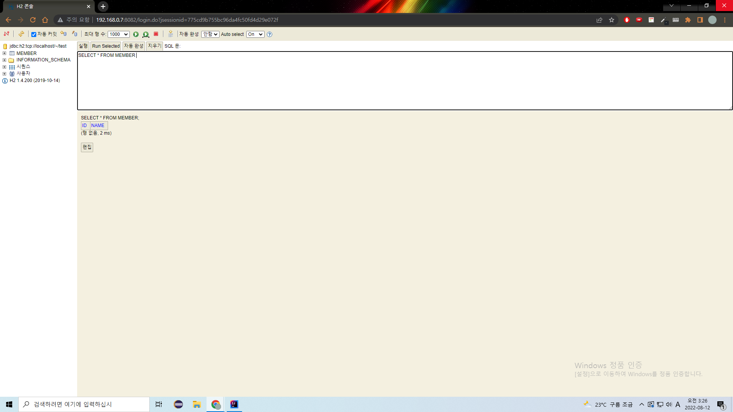Click the taskbar clock showing 오전 3:26
Viewport: 733px width, 412px height.
[x=697, y=404]
